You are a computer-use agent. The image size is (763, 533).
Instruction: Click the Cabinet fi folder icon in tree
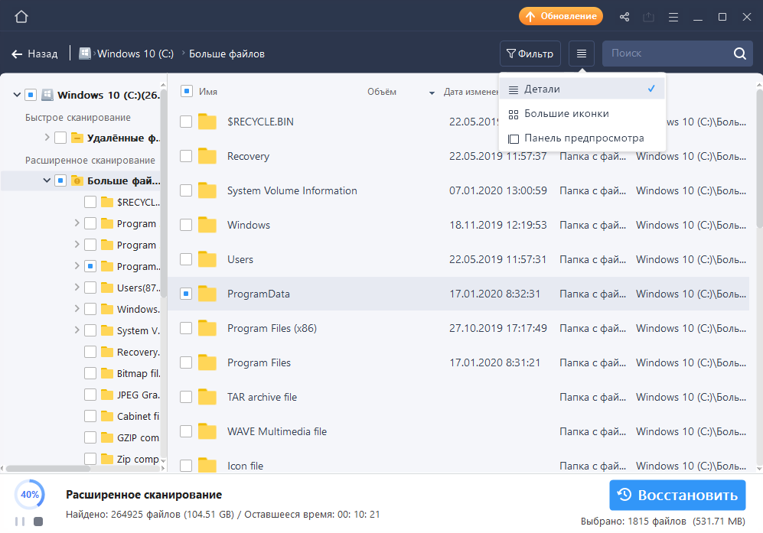[107, 416]
